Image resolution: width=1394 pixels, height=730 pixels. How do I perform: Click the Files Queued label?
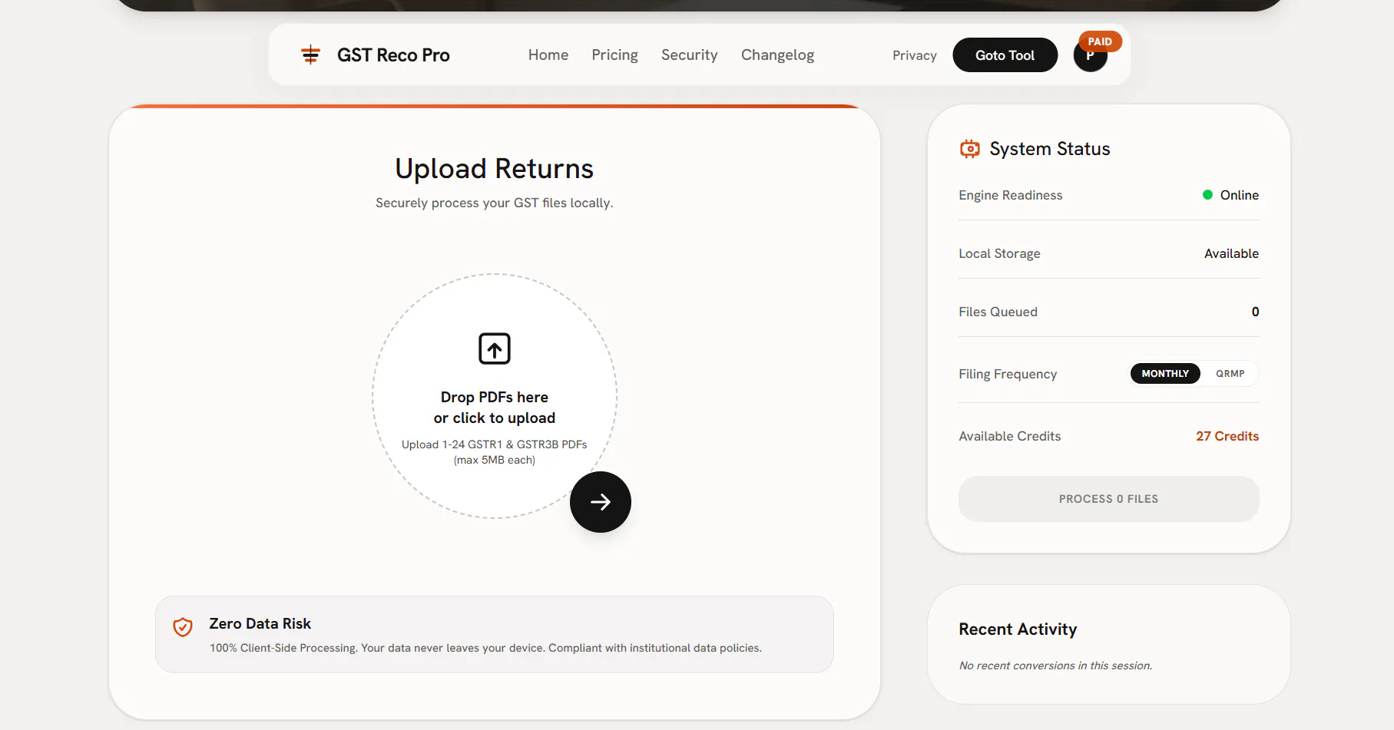click(998, 312)
